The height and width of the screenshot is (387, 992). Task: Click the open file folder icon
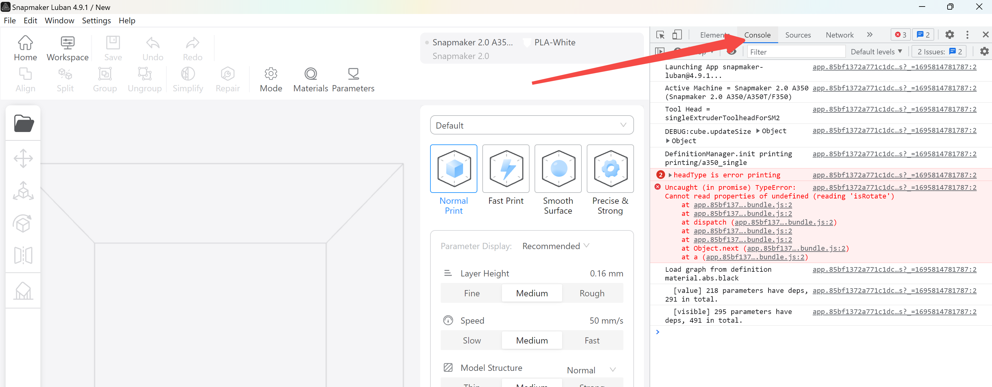24,123
